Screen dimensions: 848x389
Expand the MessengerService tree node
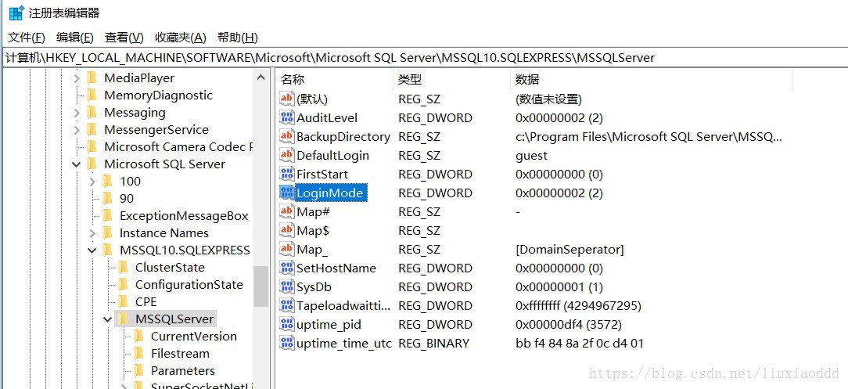(76, 131)
